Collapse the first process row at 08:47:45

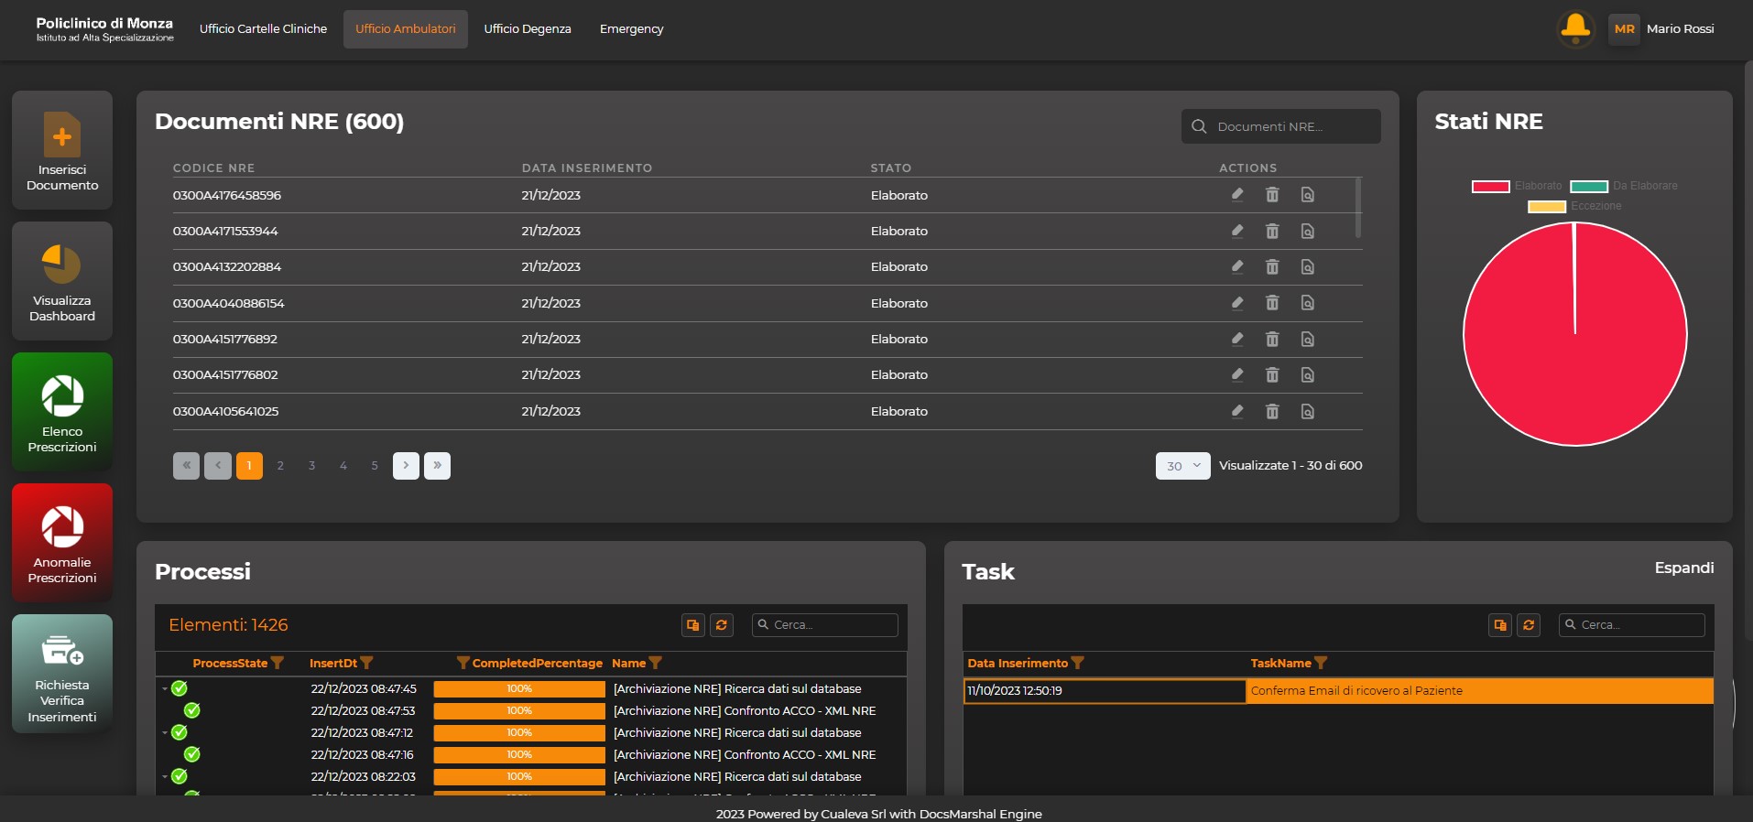165,689
